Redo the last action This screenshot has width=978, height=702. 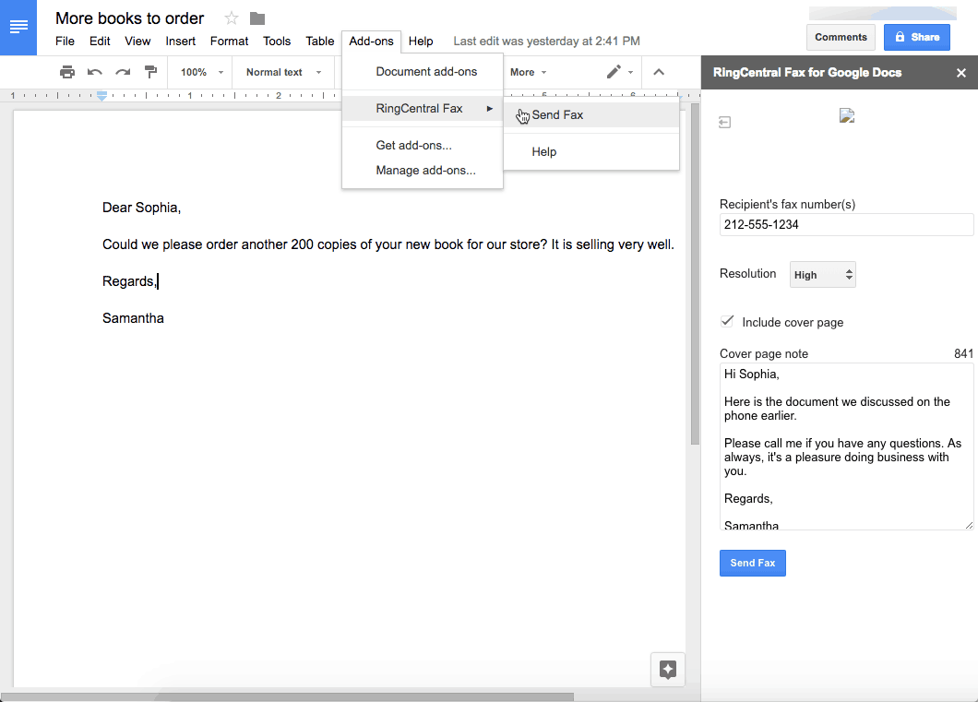pos(123,72)
